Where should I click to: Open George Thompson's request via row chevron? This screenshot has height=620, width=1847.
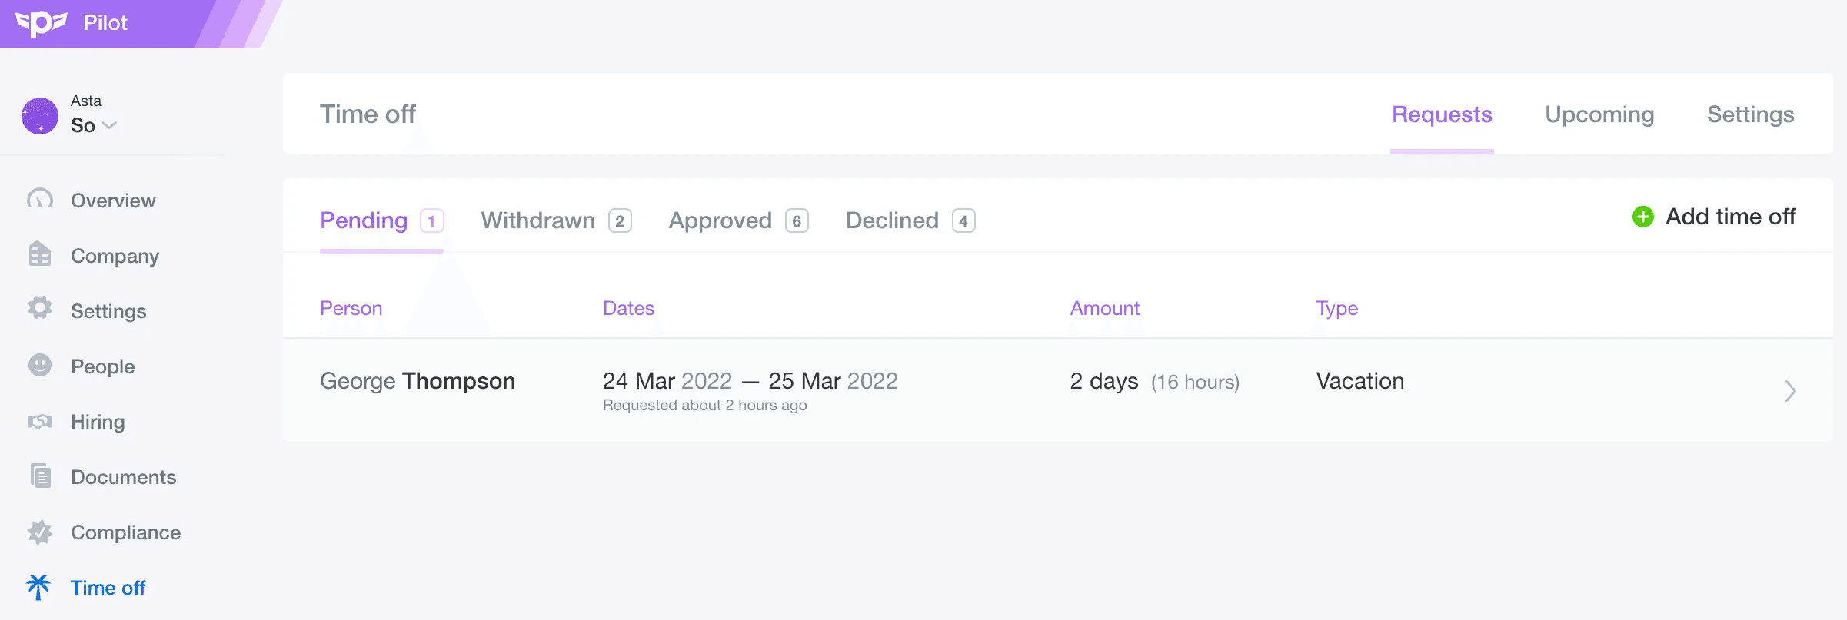coord(1790,390)
